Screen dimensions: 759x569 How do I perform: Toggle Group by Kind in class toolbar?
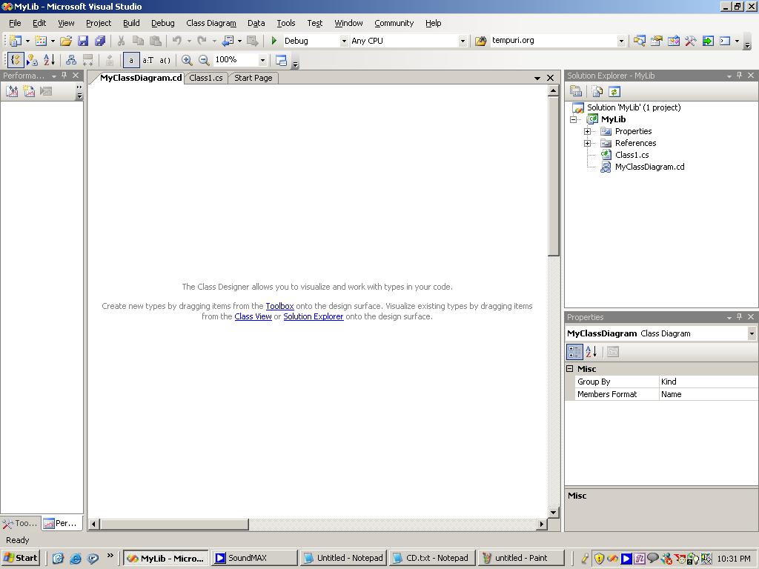16,60
